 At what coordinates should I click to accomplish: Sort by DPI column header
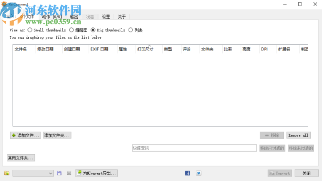pos(268,49)
